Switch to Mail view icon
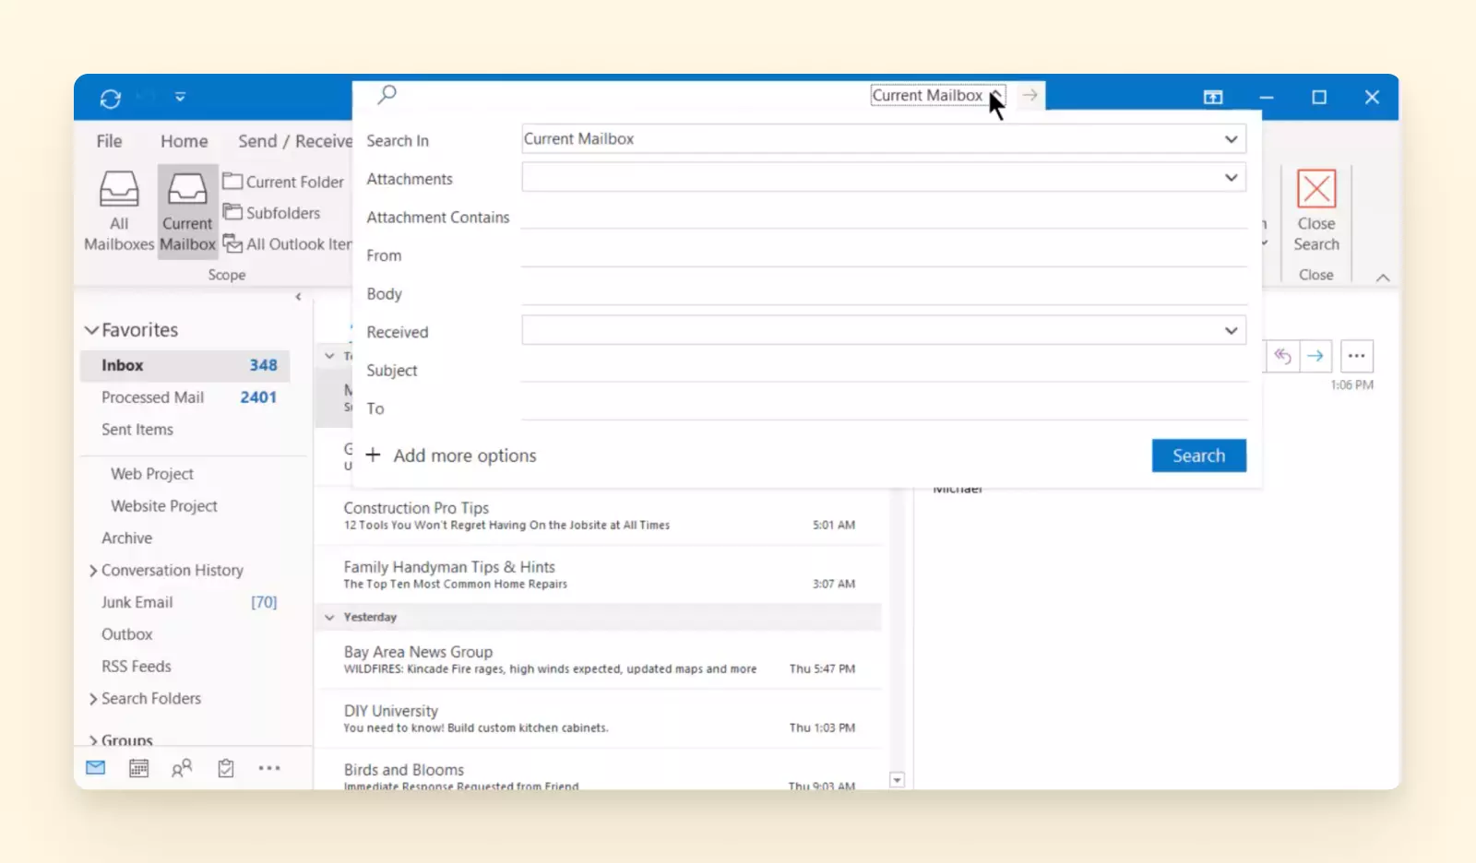Screen dimensions: 1476x863 pos(96,768)
